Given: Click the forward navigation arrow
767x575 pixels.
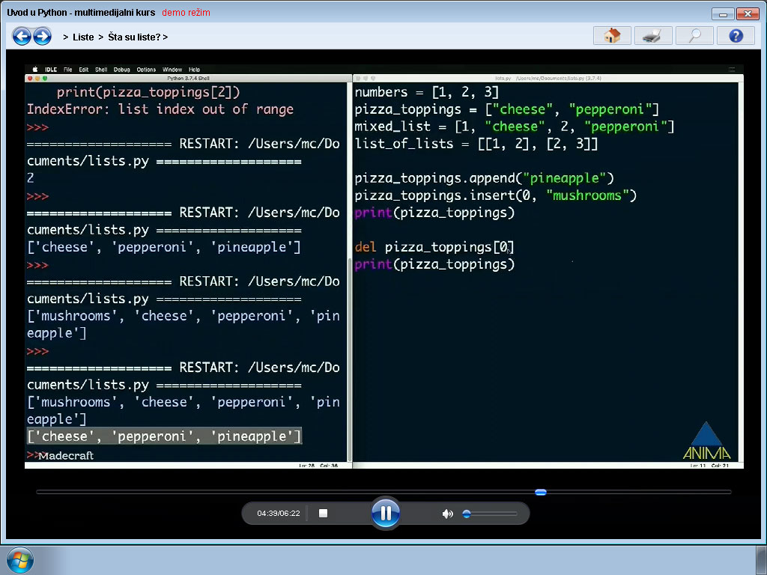Looking at the screenshot, I should coord(42,36).
